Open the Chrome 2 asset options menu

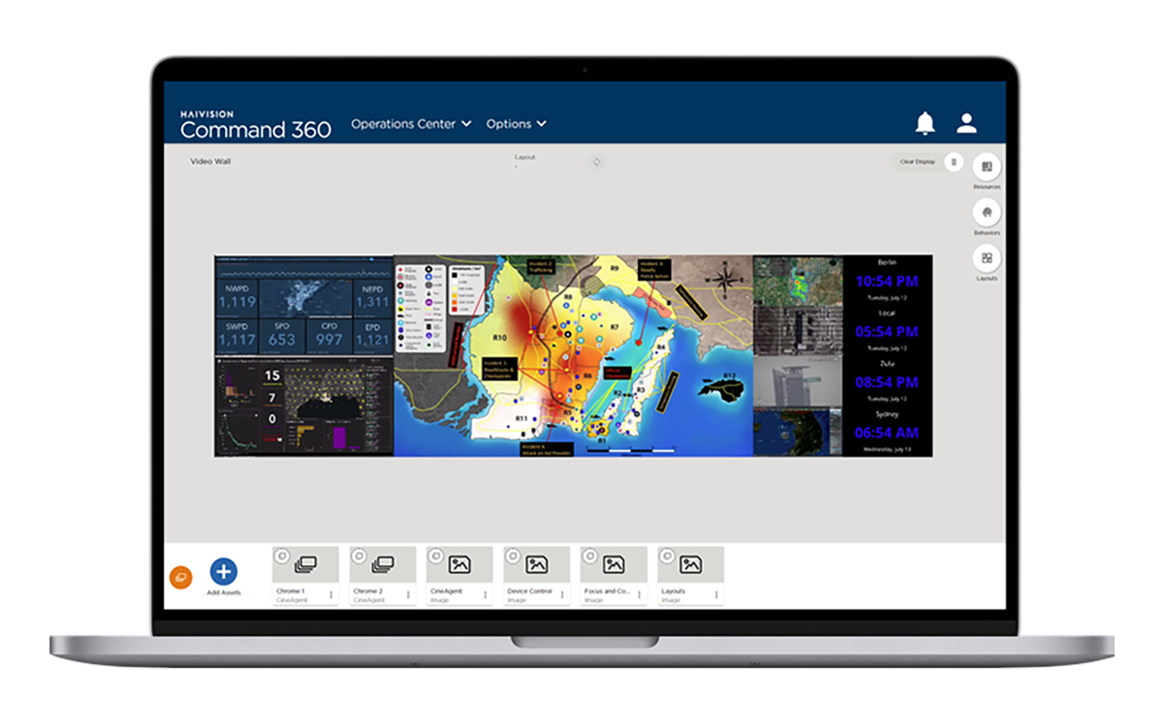(408, 595)
